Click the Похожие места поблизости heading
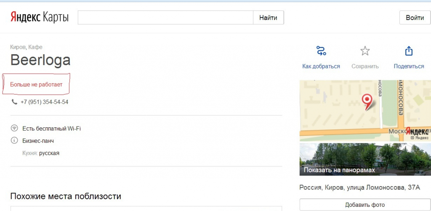Screen dimensions: 431x211 point(66,196)
